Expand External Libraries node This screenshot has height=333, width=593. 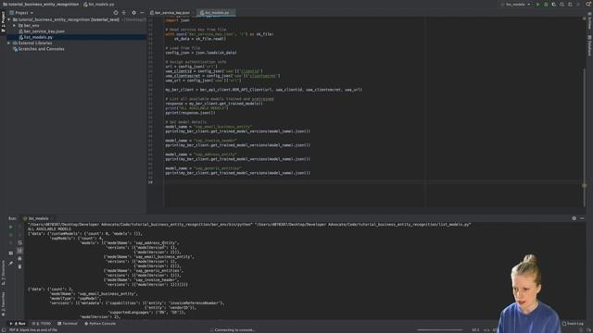point(9,43)
